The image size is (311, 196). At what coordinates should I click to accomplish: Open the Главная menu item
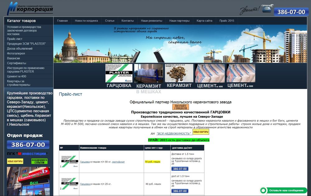[x=62, y=21]
